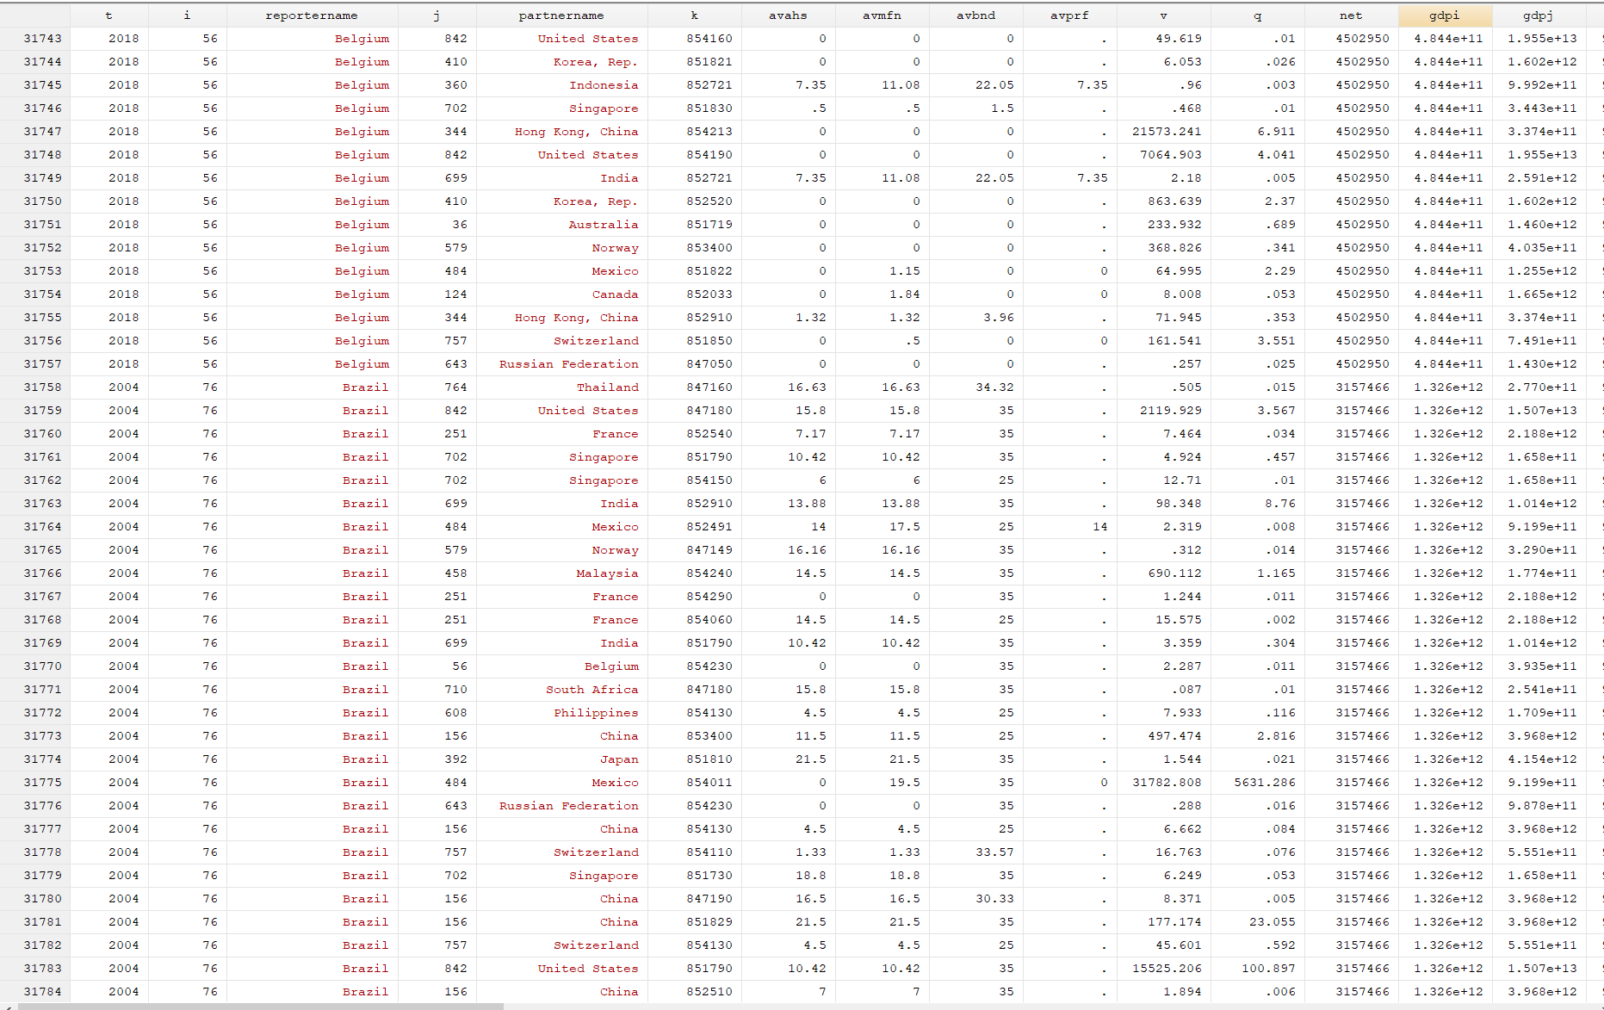Select the k value 852033
The height and width of the screenshot is (1010, 1604).
tap(709, 294)
